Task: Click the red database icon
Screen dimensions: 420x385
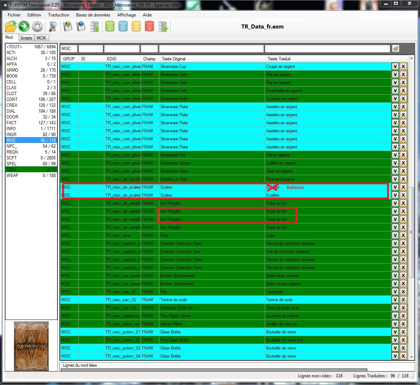Action: point(149,26)
